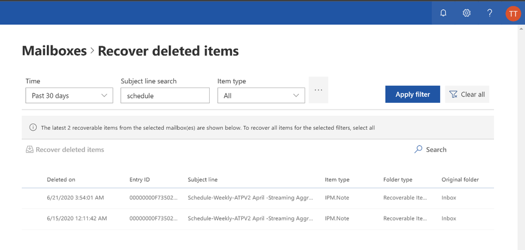Click the Apply filter button
This screenshot has height=250, width=525.
tap(413, 94)
